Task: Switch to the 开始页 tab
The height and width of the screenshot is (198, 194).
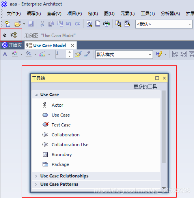Action: (12, 45)
